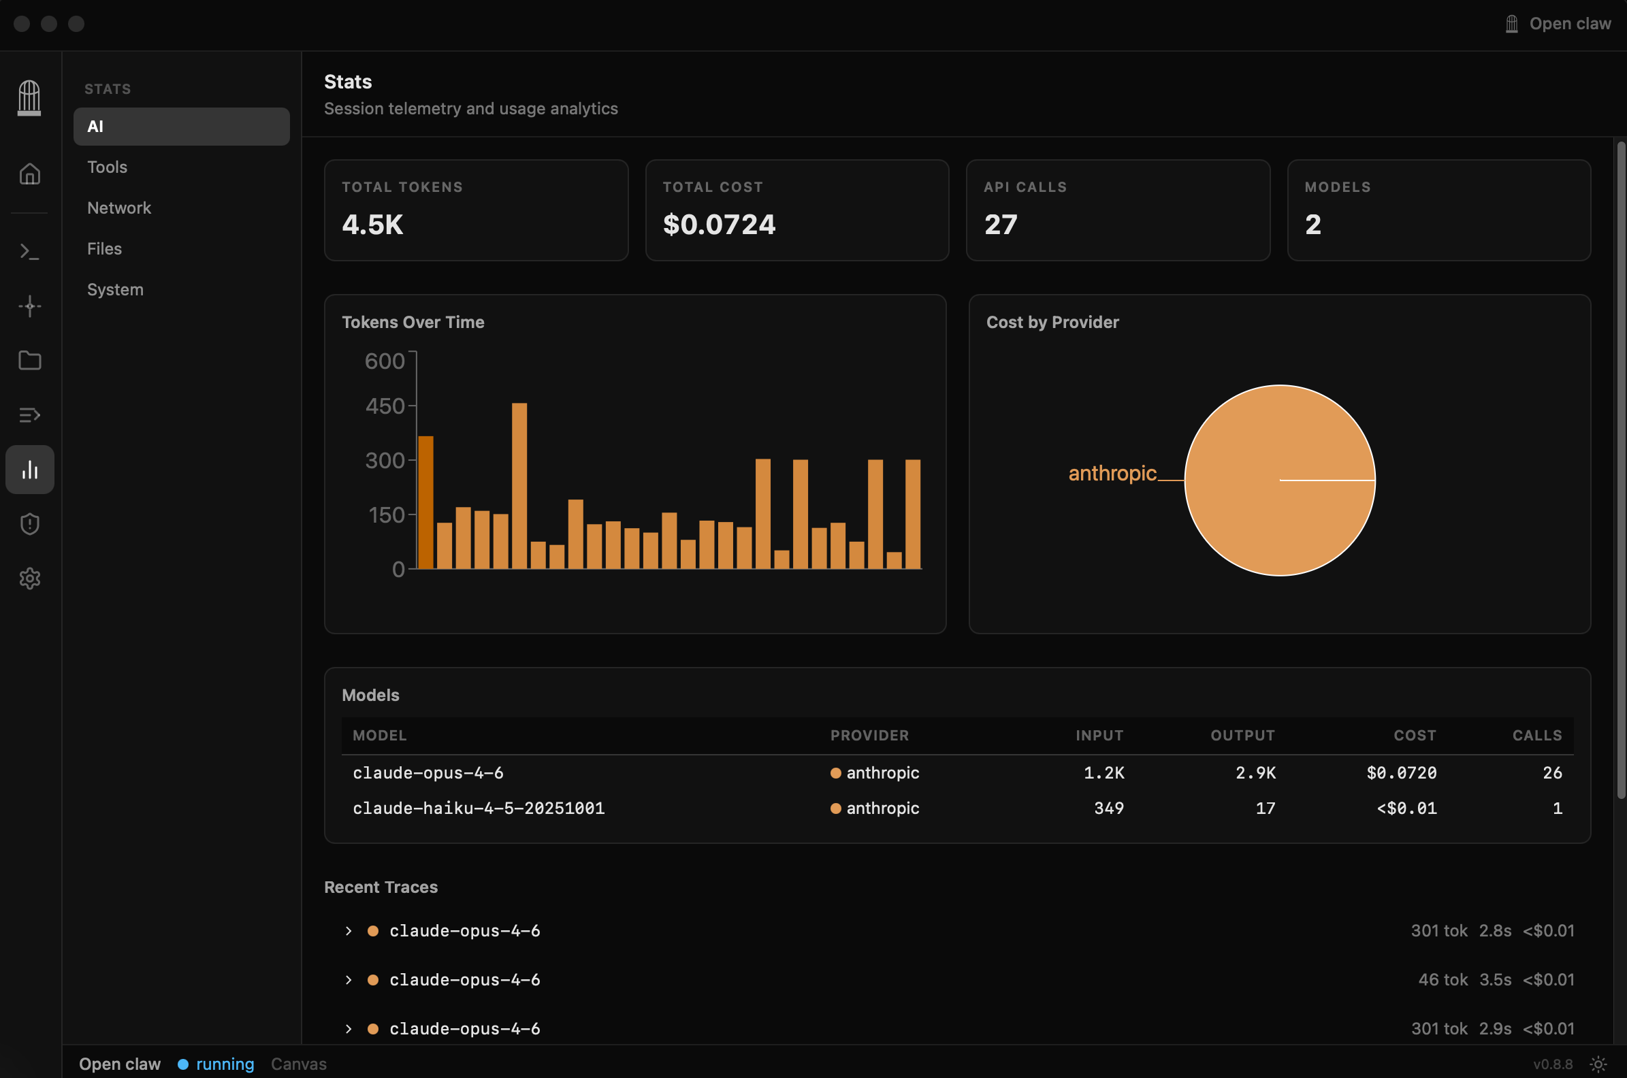Open the System stats section
The height and width of the screenshot is (1078, 1627).
coord(115,289)
